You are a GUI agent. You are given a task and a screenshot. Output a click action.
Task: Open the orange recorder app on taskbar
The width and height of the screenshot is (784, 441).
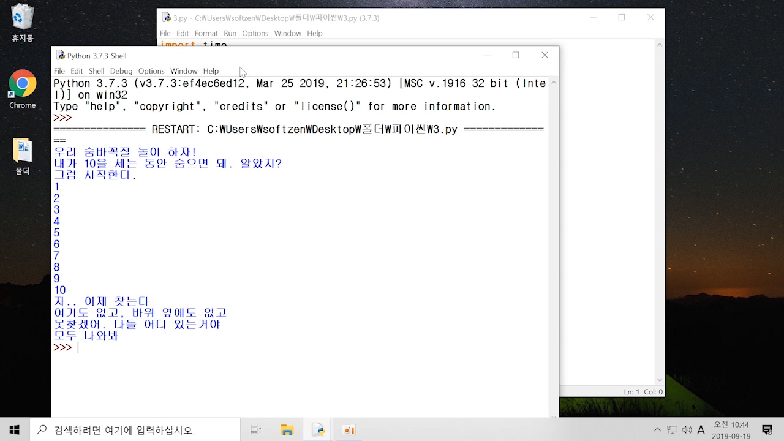point(349,429)
